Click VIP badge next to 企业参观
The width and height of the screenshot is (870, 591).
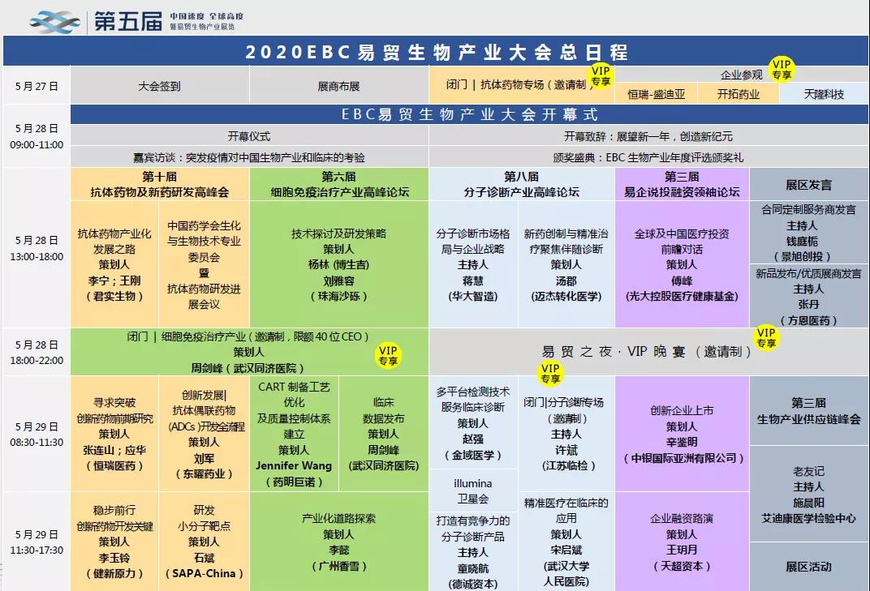tap(782, 69)
